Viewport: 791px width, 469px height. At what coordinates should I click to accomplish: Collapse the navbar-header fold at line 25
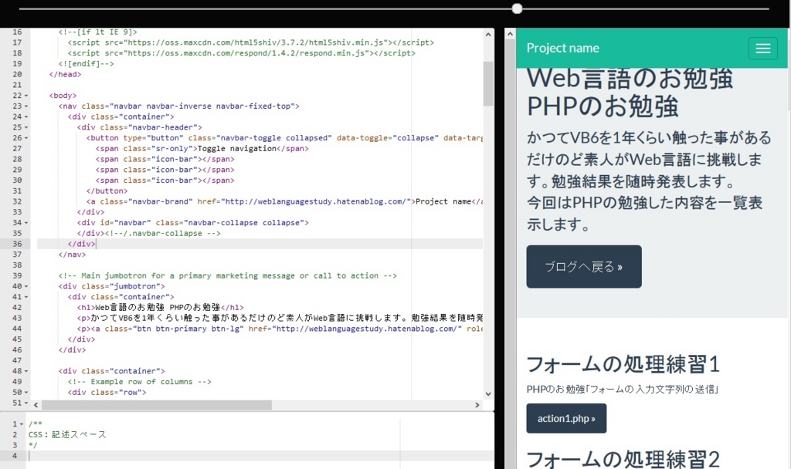26,127
